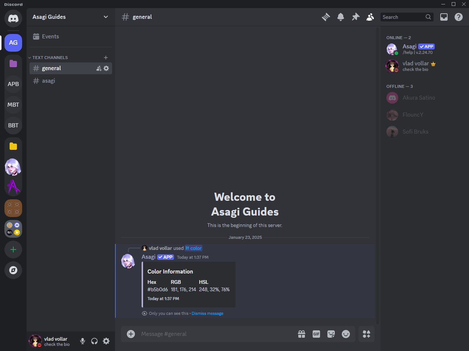Click the hex value #b5b0d6
Image resolution: width=469 pixels, height=351 pixels.
(158, 290)
